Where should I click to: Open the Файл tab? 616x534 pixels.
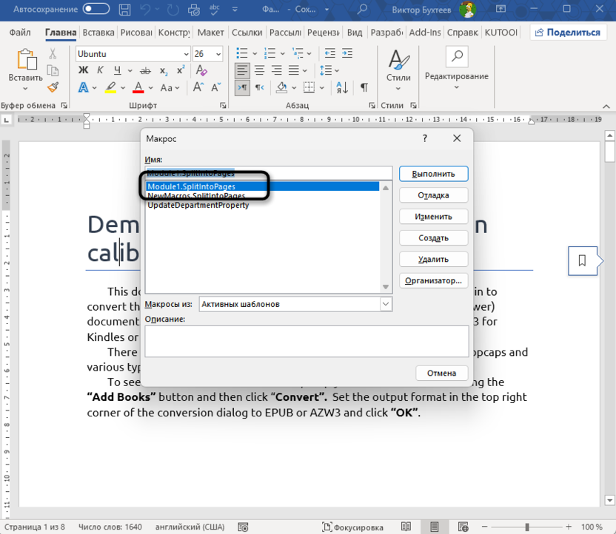tap(20, 33)
